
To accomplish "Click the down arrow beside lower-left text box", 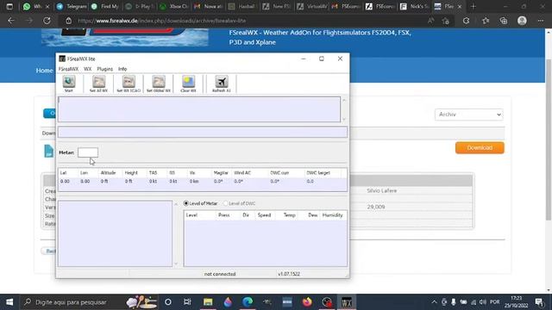I will [176, 263].
